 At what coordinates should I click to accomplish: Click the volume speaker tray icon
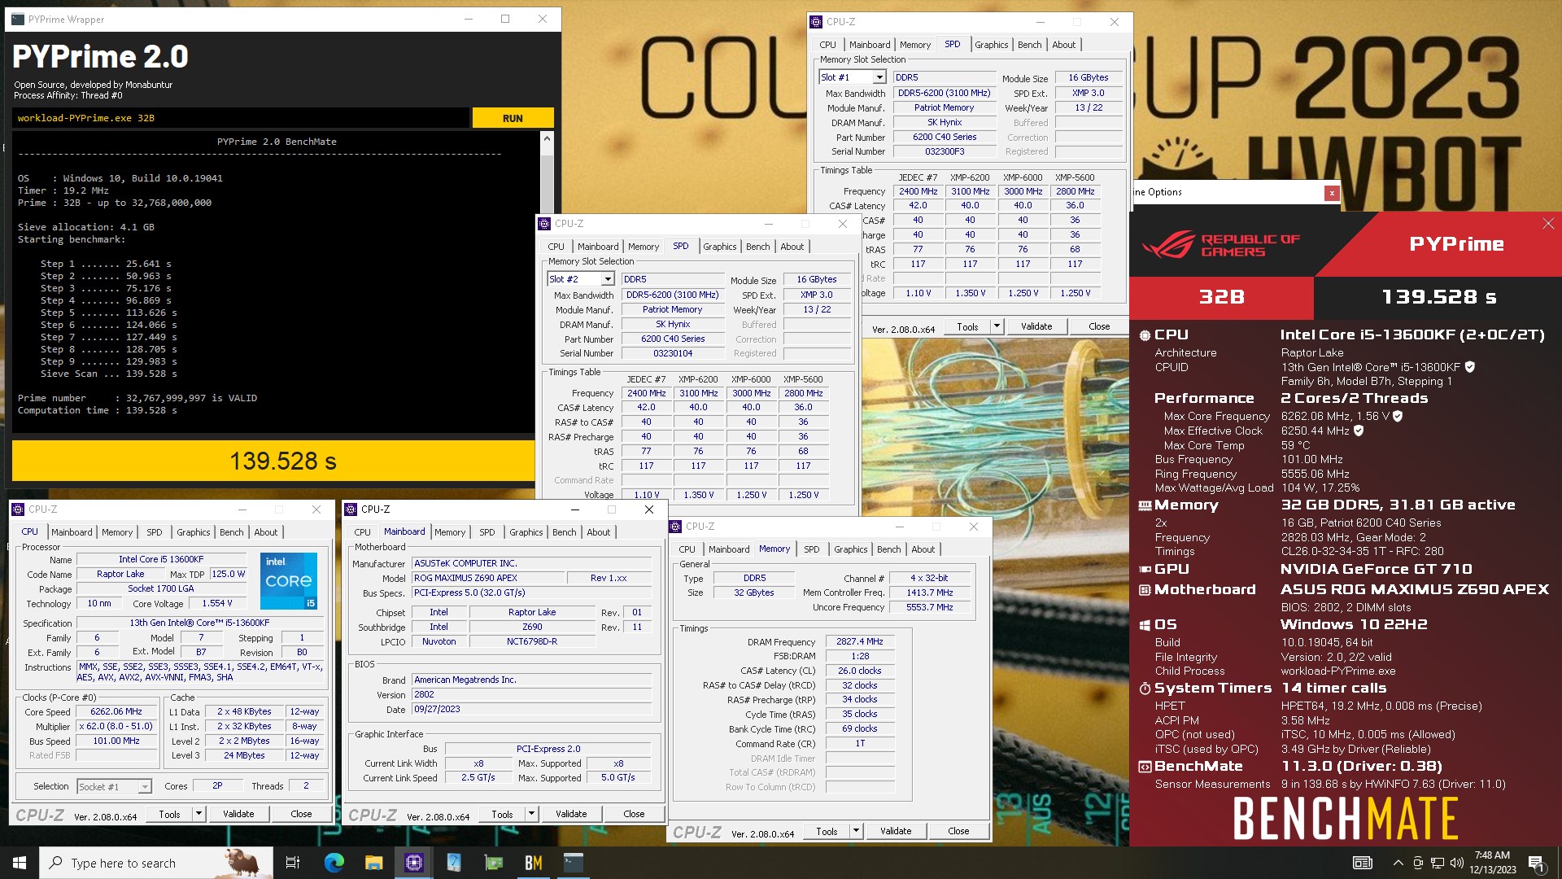click(1456, 863)
